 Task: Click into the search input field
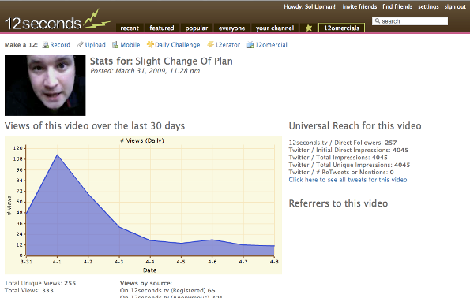coord(410,21)
